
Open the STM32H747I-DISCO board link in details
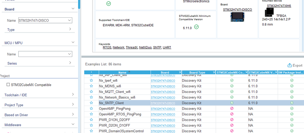coord(237,9)
